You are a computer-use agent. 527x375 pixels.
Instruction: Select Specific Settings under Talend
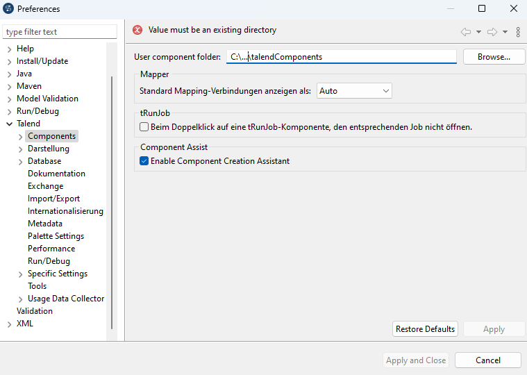(58, 273)
